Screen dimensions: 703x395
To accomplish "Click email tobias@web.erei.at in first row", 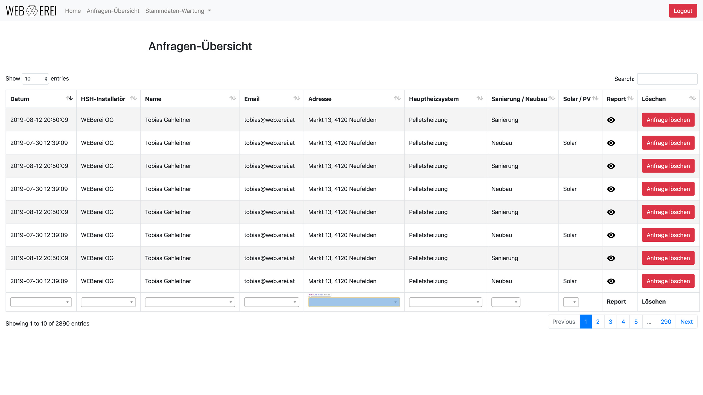I will click(x=269, y=120).
